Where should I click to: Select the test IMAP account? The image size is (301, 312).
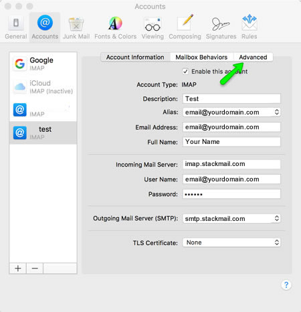click(x=43, y=133)
